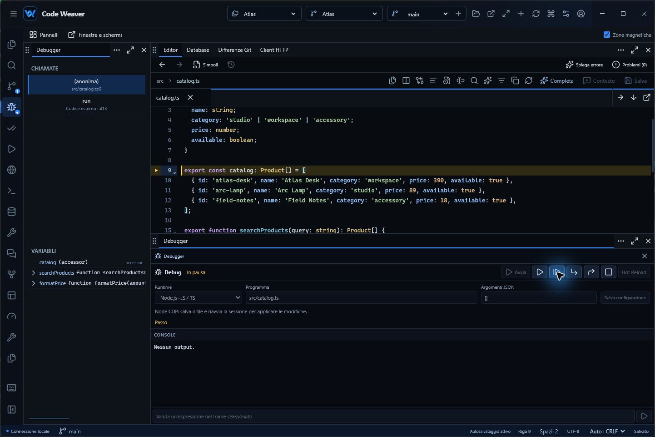Image resolution: width=655 pixels, height=437 pixels.
Task: Open the hamburger menu
Action: click(14, 14)
